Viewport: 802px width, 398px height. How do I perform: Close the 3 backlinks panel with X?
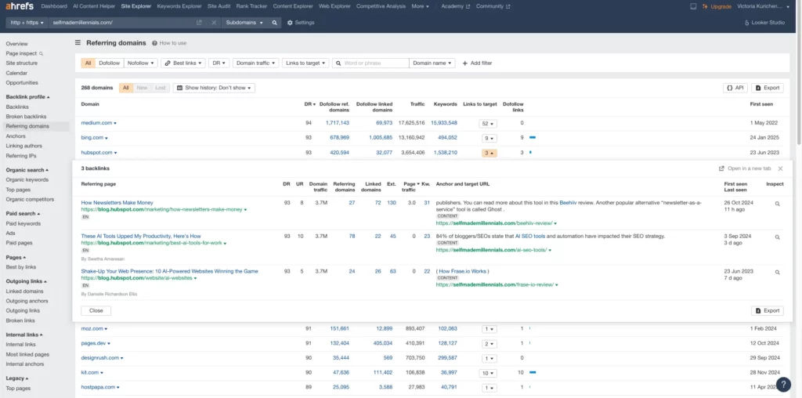pyautogui.click(x=781, y=168)
